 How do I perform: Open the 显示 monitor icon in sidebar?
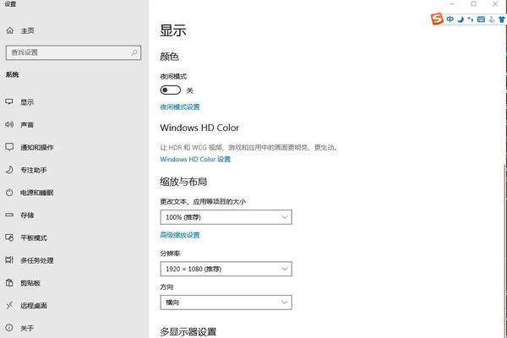pyautogui.click(x=9, y=102)
